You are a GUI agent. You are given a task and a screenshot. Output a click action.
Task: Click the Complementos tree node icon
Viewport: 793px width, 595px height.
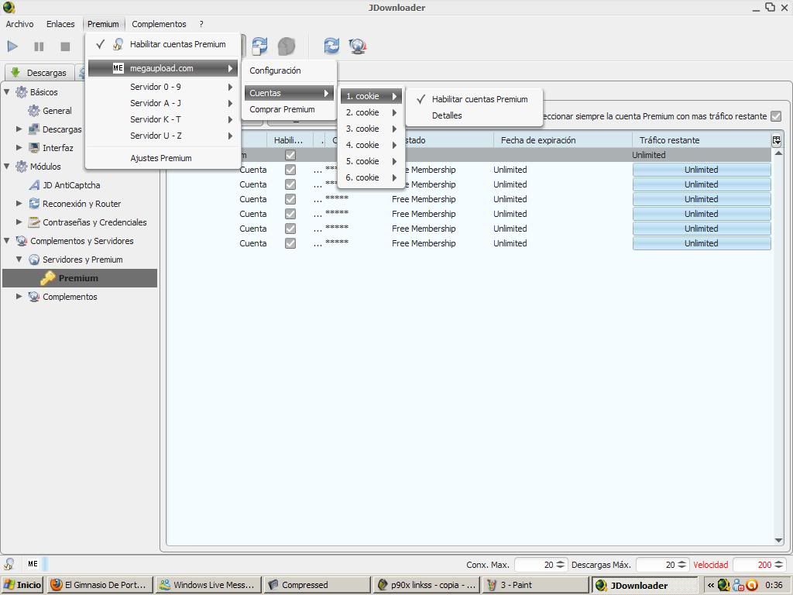click(x=34, y=297)
